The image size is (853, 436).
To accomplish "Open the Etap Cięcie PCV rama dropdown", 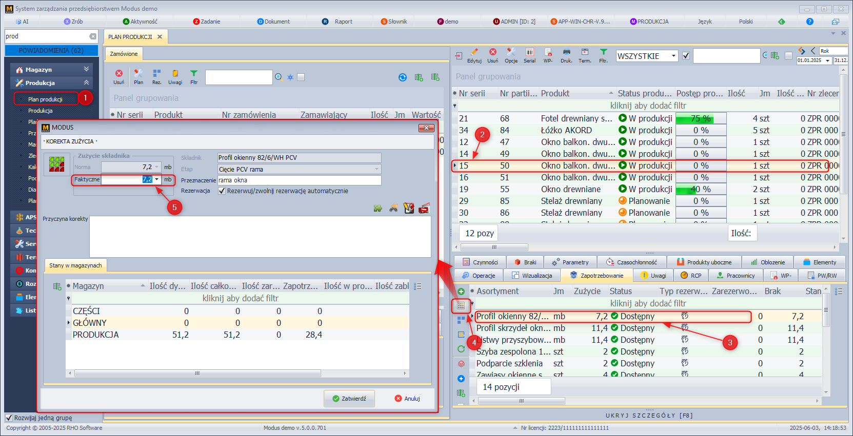I will click(376, 169).
